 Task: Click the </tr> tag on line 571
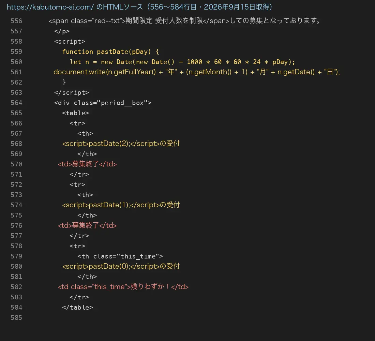tap(79, 175)
